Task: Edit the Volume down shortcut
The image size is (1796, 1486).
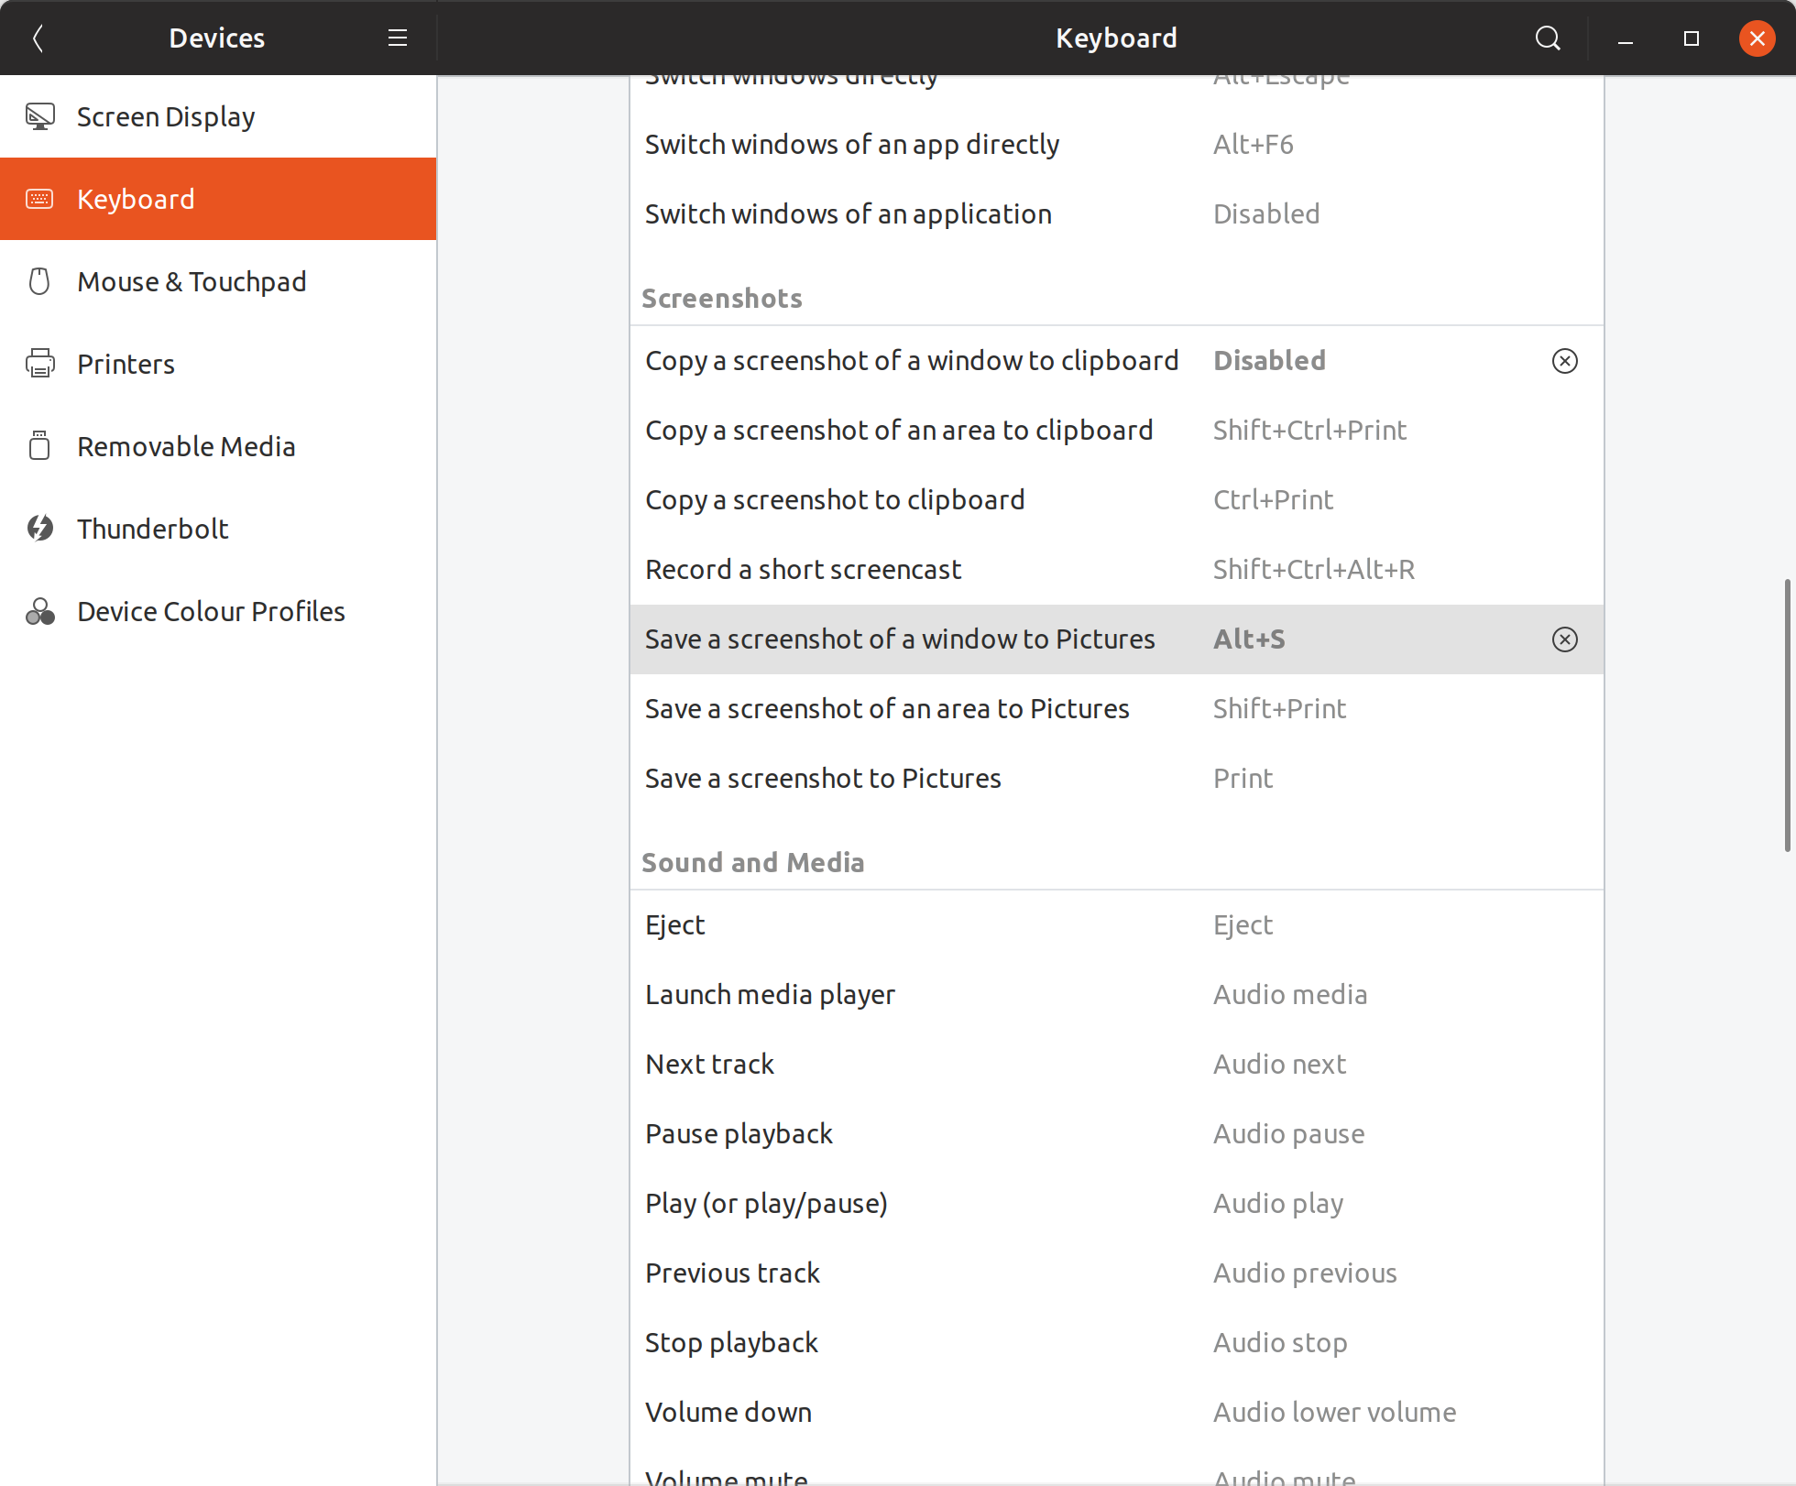Action: 1117,1413
